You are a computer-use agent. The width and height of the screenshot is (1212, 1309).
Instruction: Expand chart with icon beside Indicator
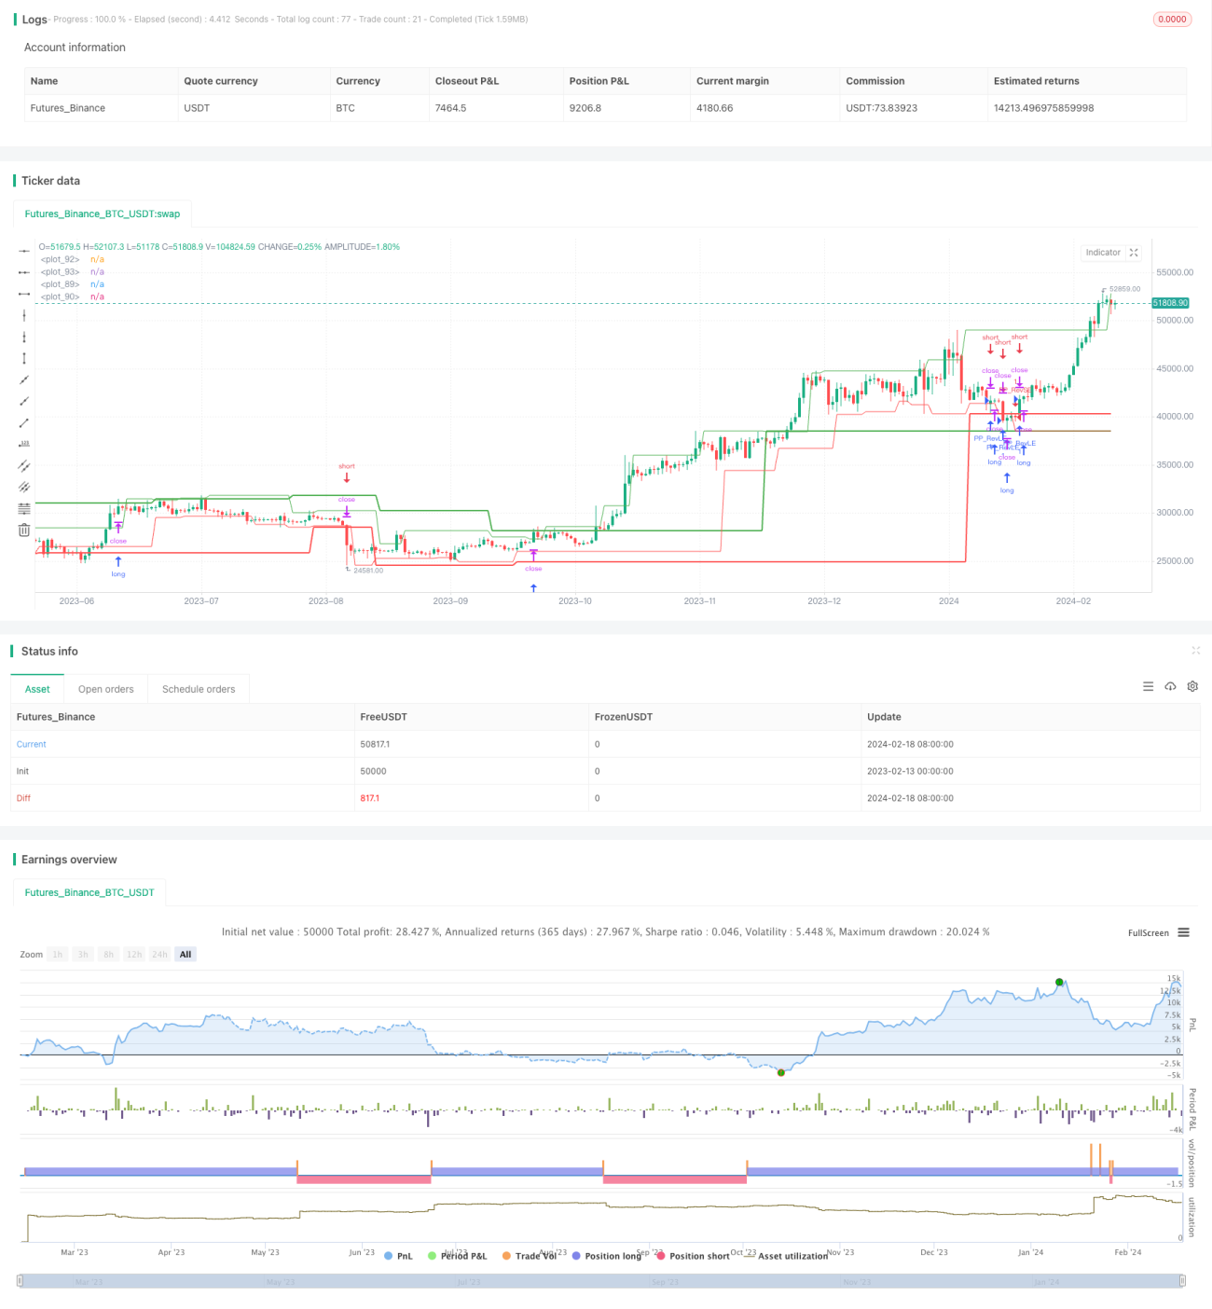tap(1134, 253)
